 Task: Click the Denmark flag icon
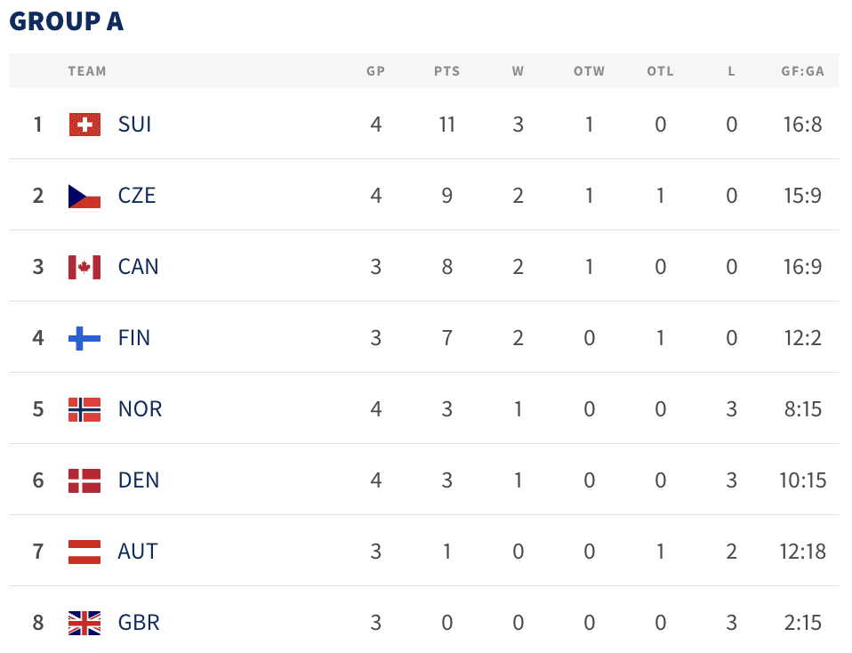pos(84,480)
